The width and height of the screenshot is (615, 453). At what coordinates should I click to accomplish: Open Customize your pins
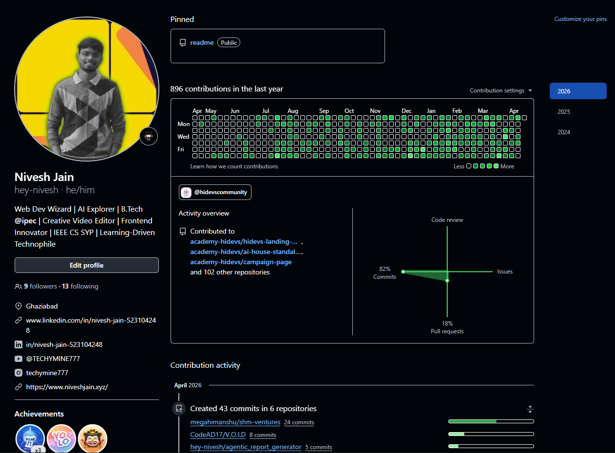(x=580, y=18)
